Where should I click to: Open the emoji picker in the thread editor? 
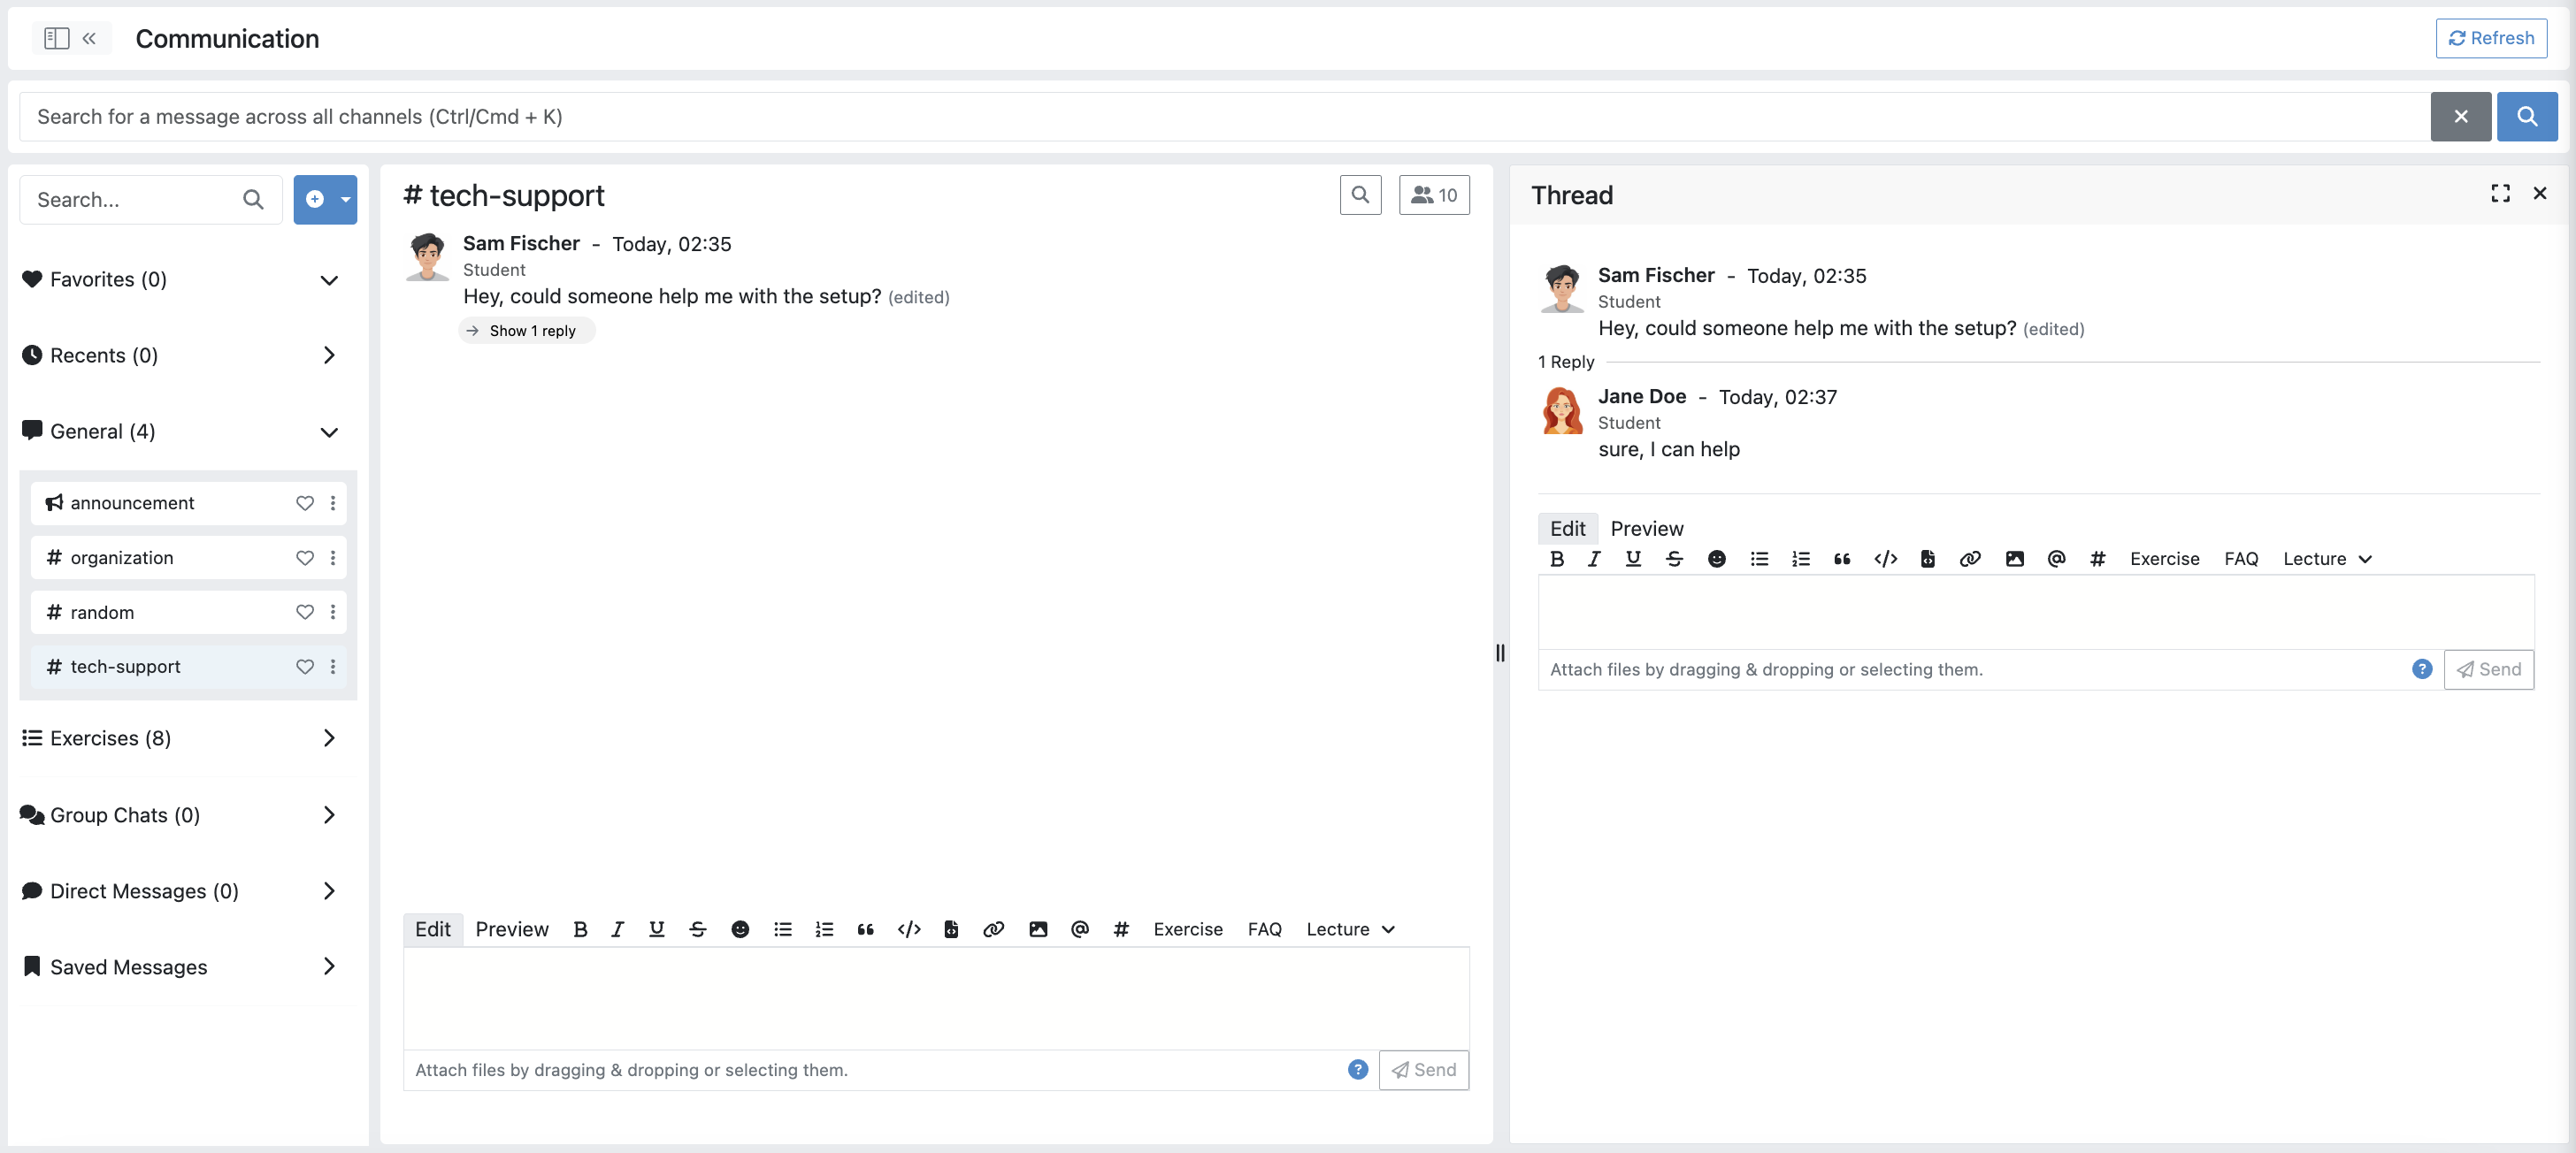tap(1718, 559)
